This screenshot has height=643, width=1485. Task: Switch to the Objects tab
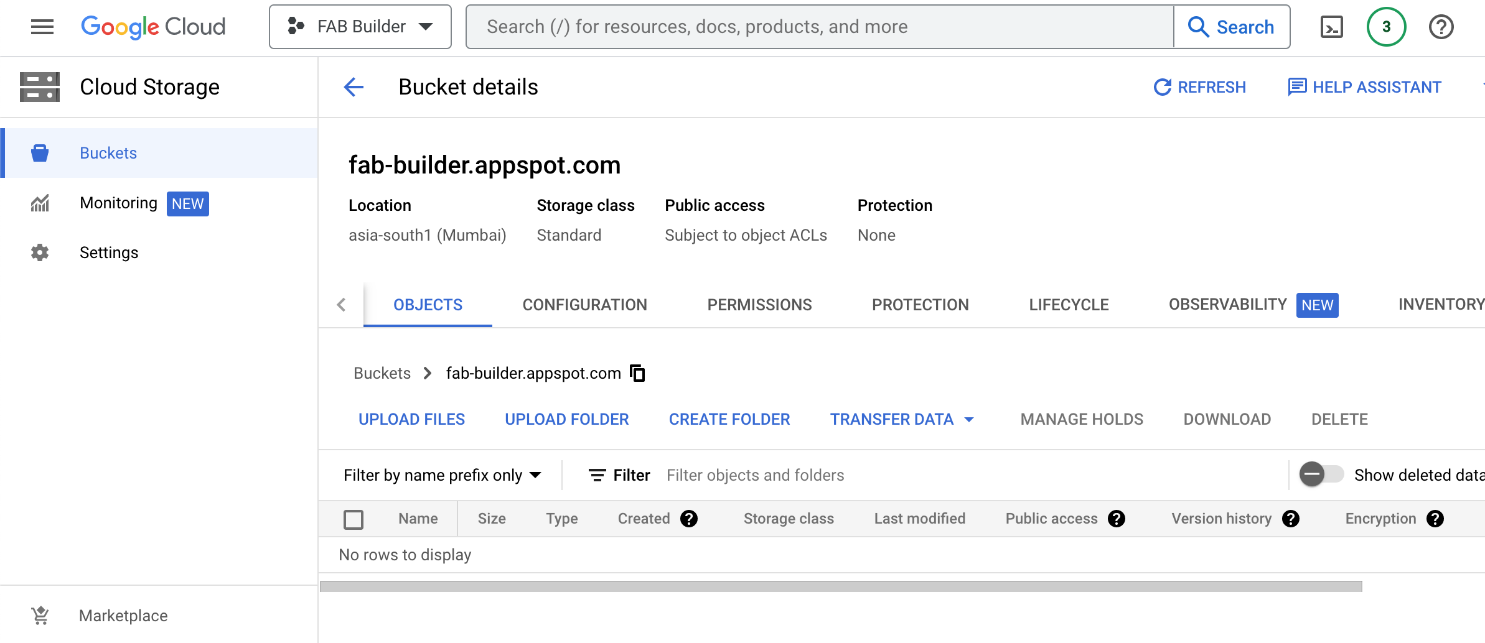pyautogui.click(x=428, y=305)
